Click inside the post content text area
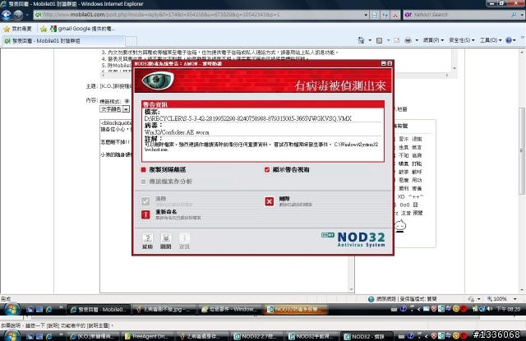Viewport: 526px width, 341px height. (224, 206)
